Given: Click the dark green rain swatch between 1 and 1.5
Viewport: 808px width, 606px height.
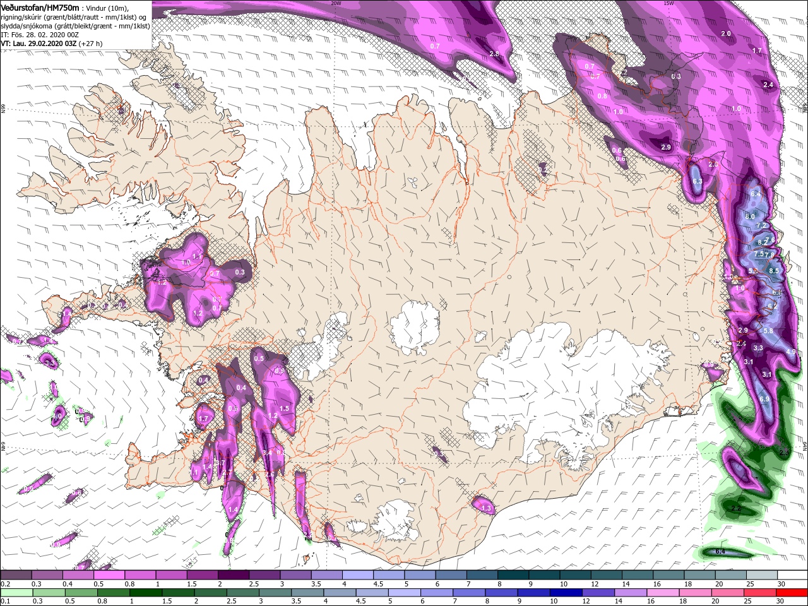Looking at the screenshot, I should [146, 593].
